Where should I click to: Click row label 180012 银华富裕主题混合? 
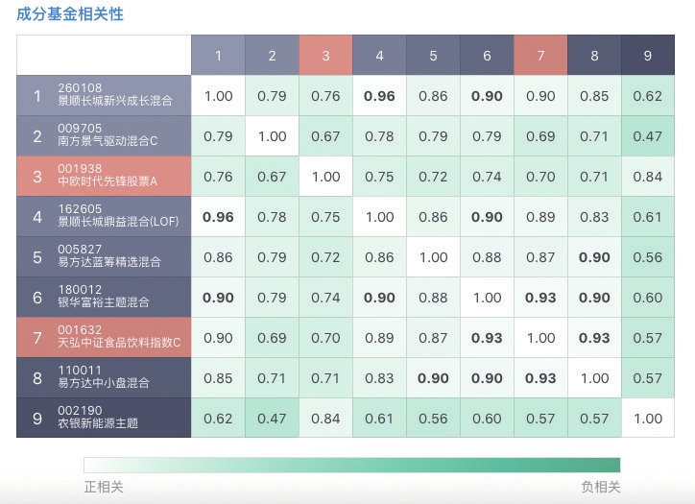[x=104, y=297]
